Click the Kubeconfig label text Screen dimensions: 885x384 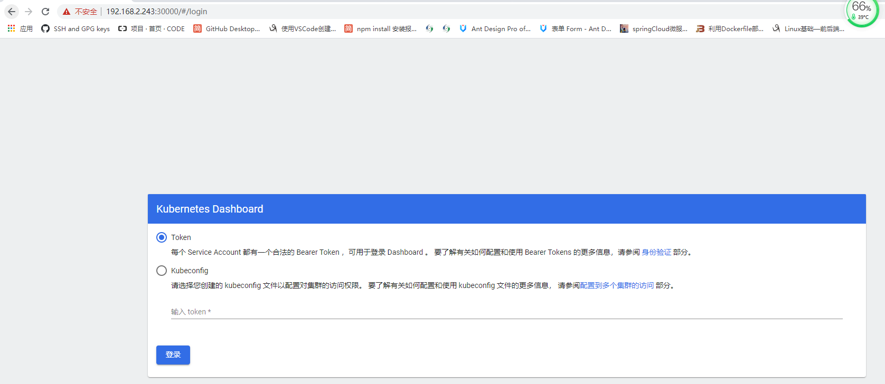coord(190,271)
